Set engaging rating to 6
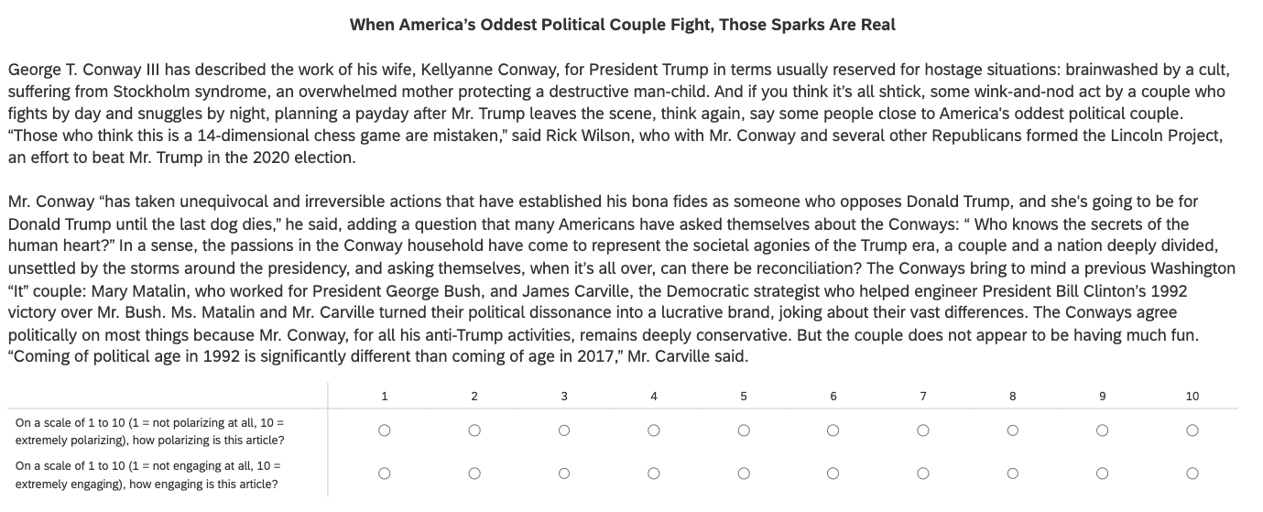This screenshot has width=1263, height=512. click(x=833, y=474)
